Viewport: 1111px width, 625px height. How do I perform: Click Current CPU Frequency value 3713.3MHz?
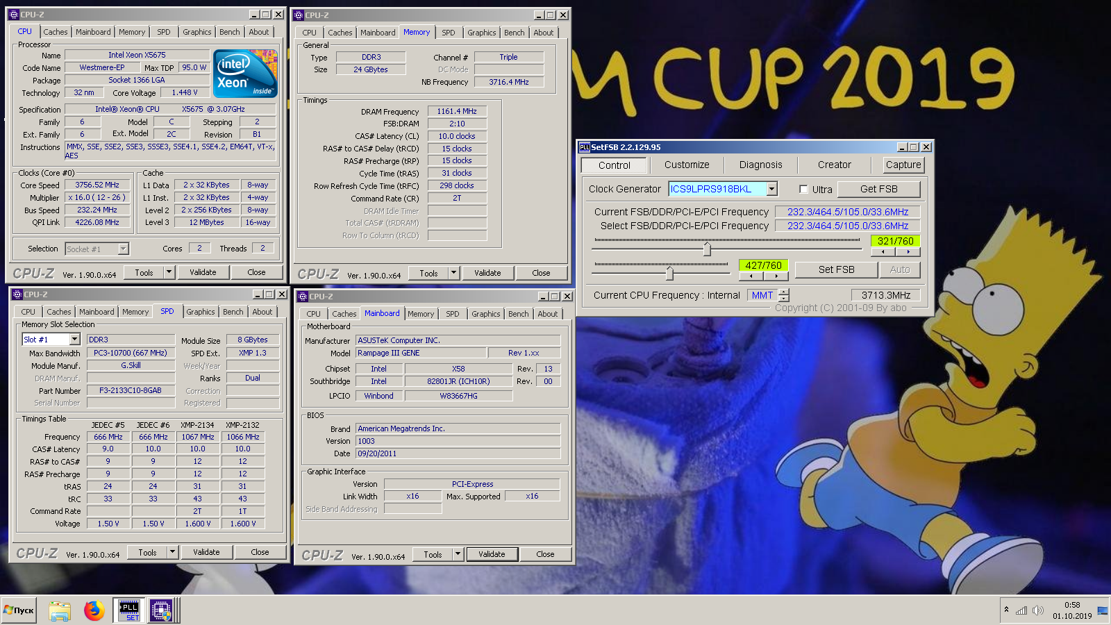click(x=885, y=295)
